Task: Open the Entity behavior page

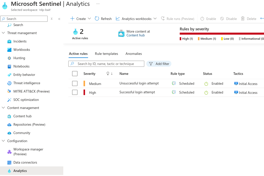Action: (24, 75)
